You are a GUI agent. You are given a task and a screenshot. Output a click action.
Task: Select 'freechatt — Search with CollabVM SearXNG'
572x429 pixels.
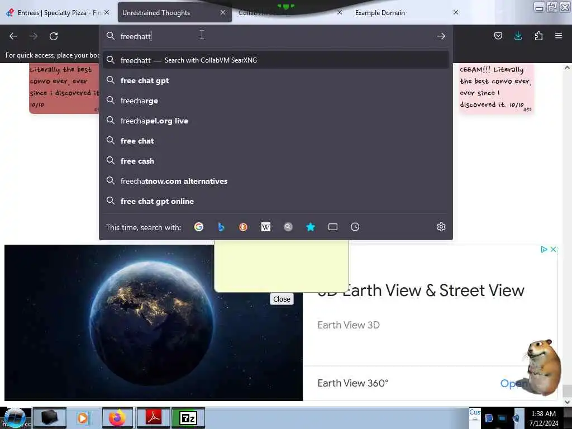276,60
